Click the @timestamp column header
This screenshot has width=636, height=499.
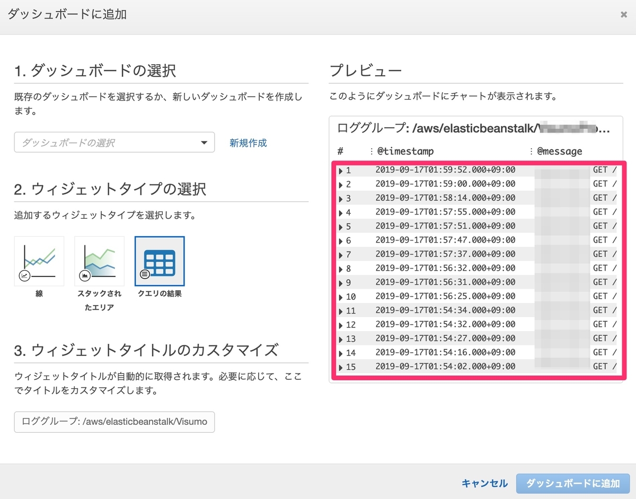405,152
